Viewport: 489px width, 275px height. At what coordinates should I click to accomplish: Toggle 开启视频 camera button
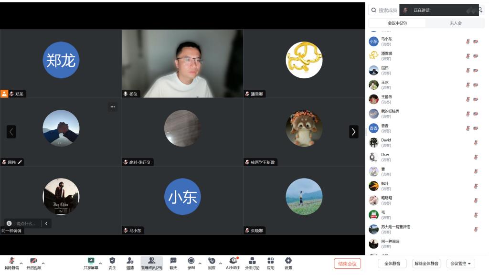pyautogui.click(x=33, y=263)
